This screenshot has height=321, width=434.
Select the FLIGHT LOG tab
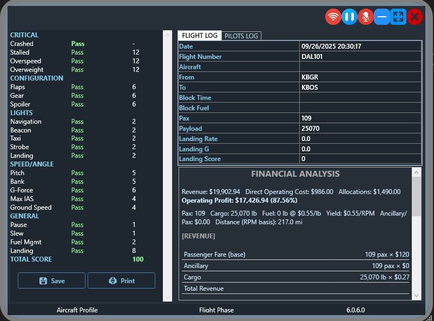[x=200, y=36]
